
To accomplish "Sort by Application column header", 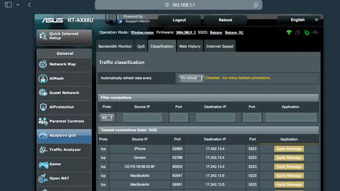I will click(289, 139).
